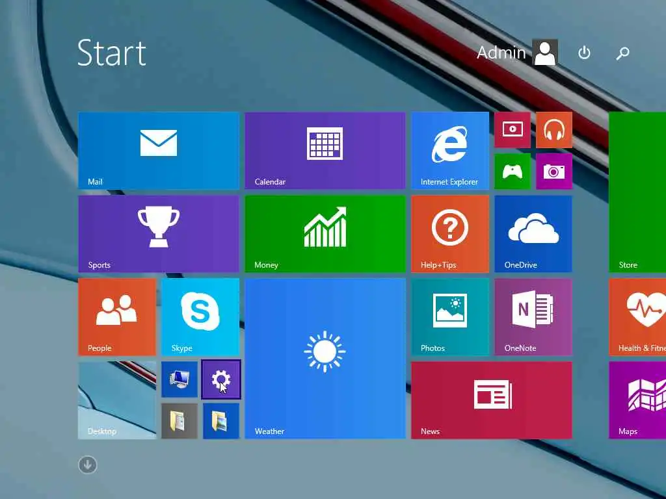
Task: Open the News tile
Action: pos(492,400)
